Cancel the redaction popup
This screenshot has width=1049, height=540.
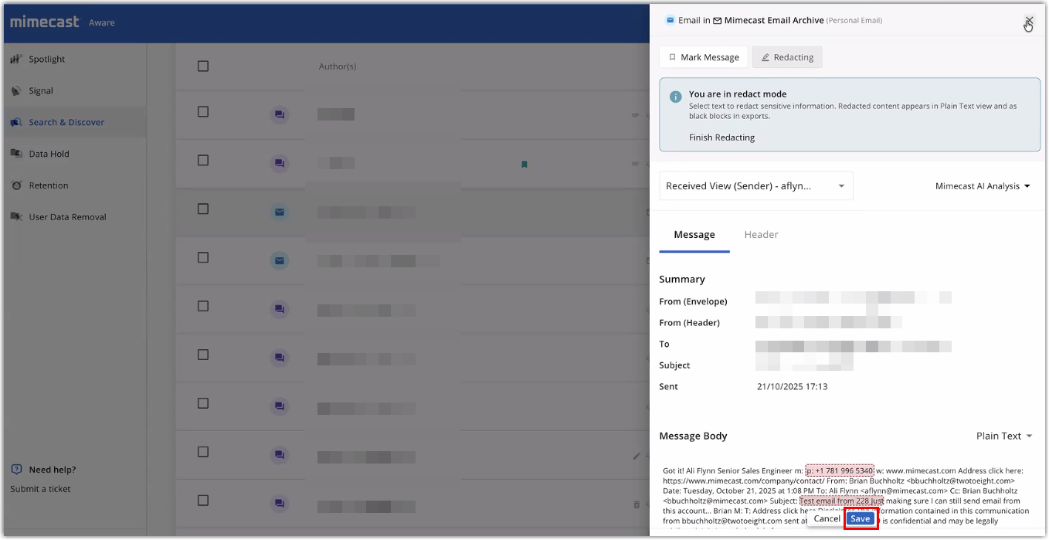[827, 518]
